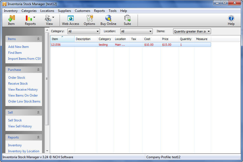Click 'Company Profile: test12' in status bar
Viewport: 243px width, 162px height.
click(x=163, y=157)
